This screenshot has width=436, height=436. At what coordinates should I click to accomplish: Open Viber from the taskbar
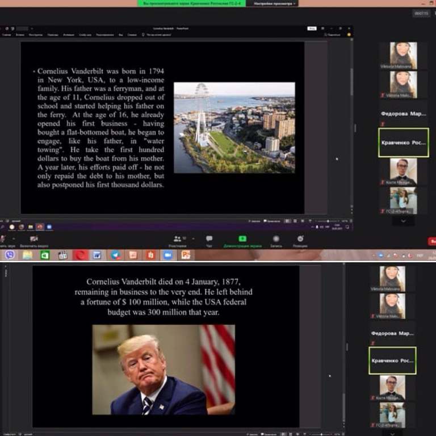(x=9, y=255)
